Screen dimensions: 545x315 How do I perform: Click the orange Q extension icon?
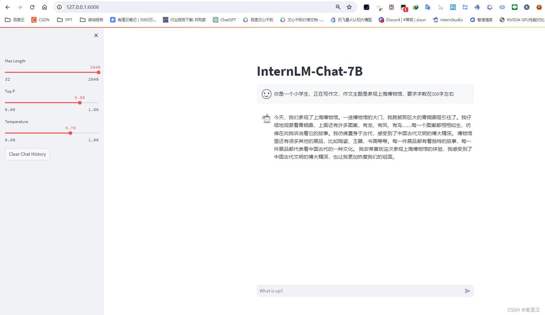click(539, 7)
